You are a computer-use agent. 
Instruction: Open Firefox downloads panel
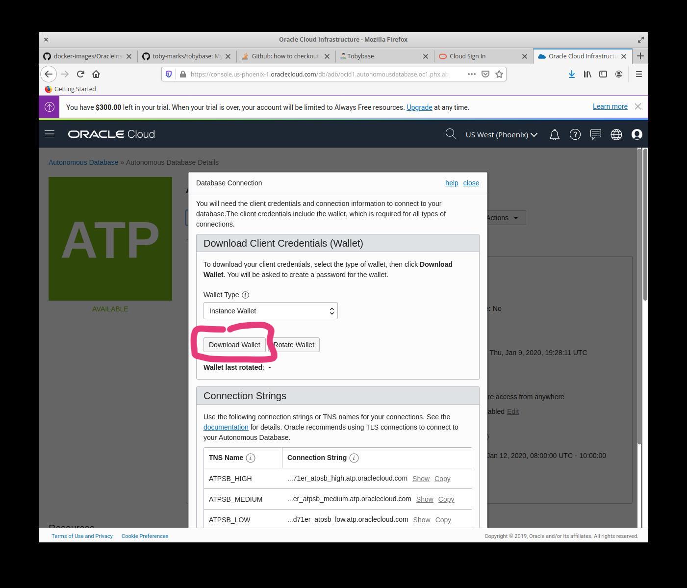click(x=572, y=74)
